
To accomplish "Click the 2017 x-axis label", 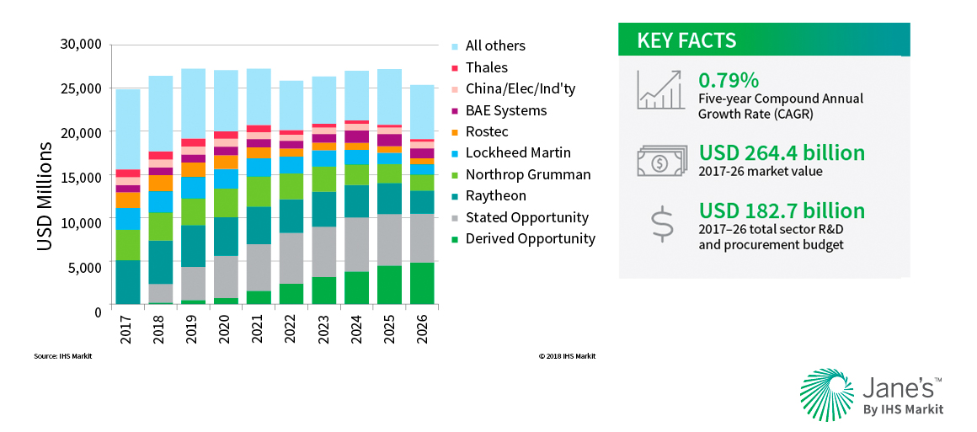I will (126, 331).
